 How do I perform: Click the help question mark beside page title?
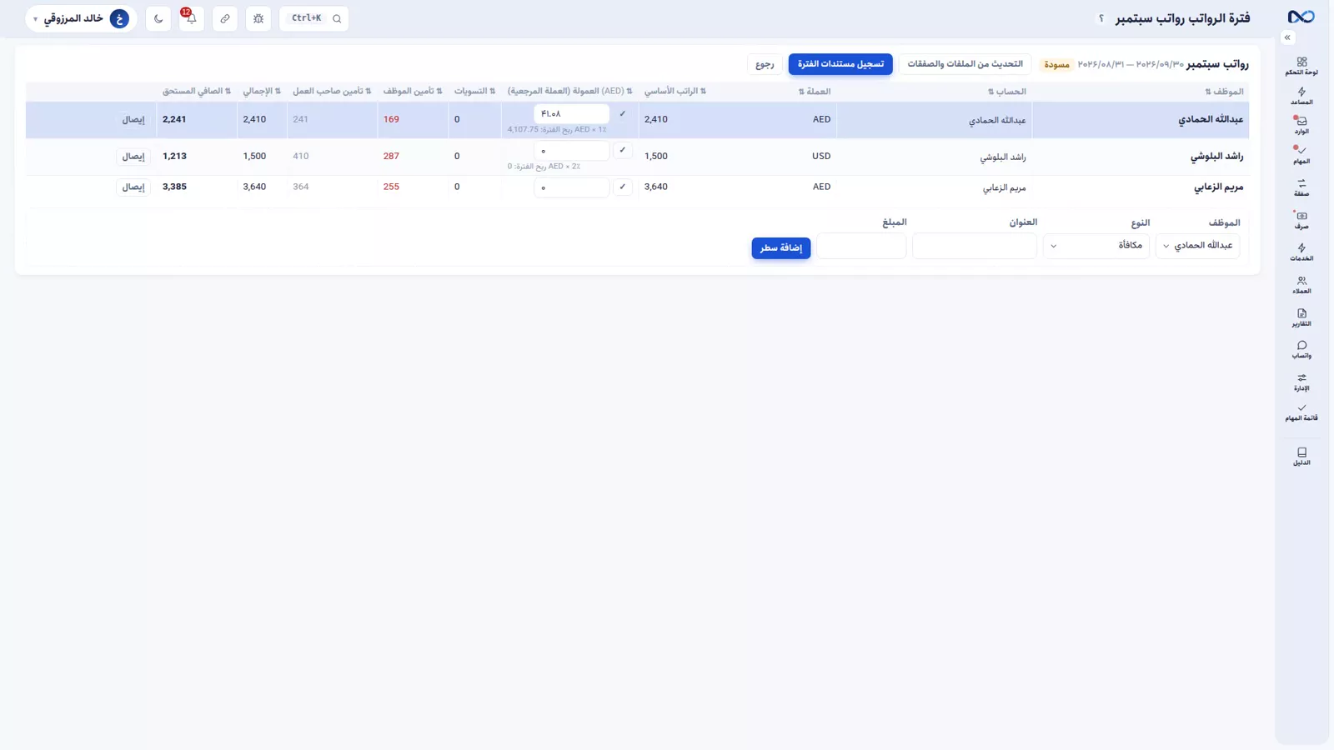1101,18
